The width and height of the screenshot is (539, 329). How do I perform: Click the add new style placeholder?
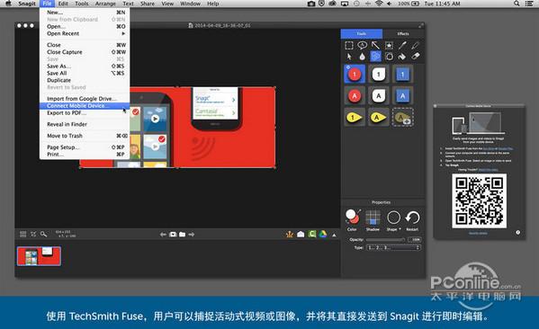coord(402,118)
